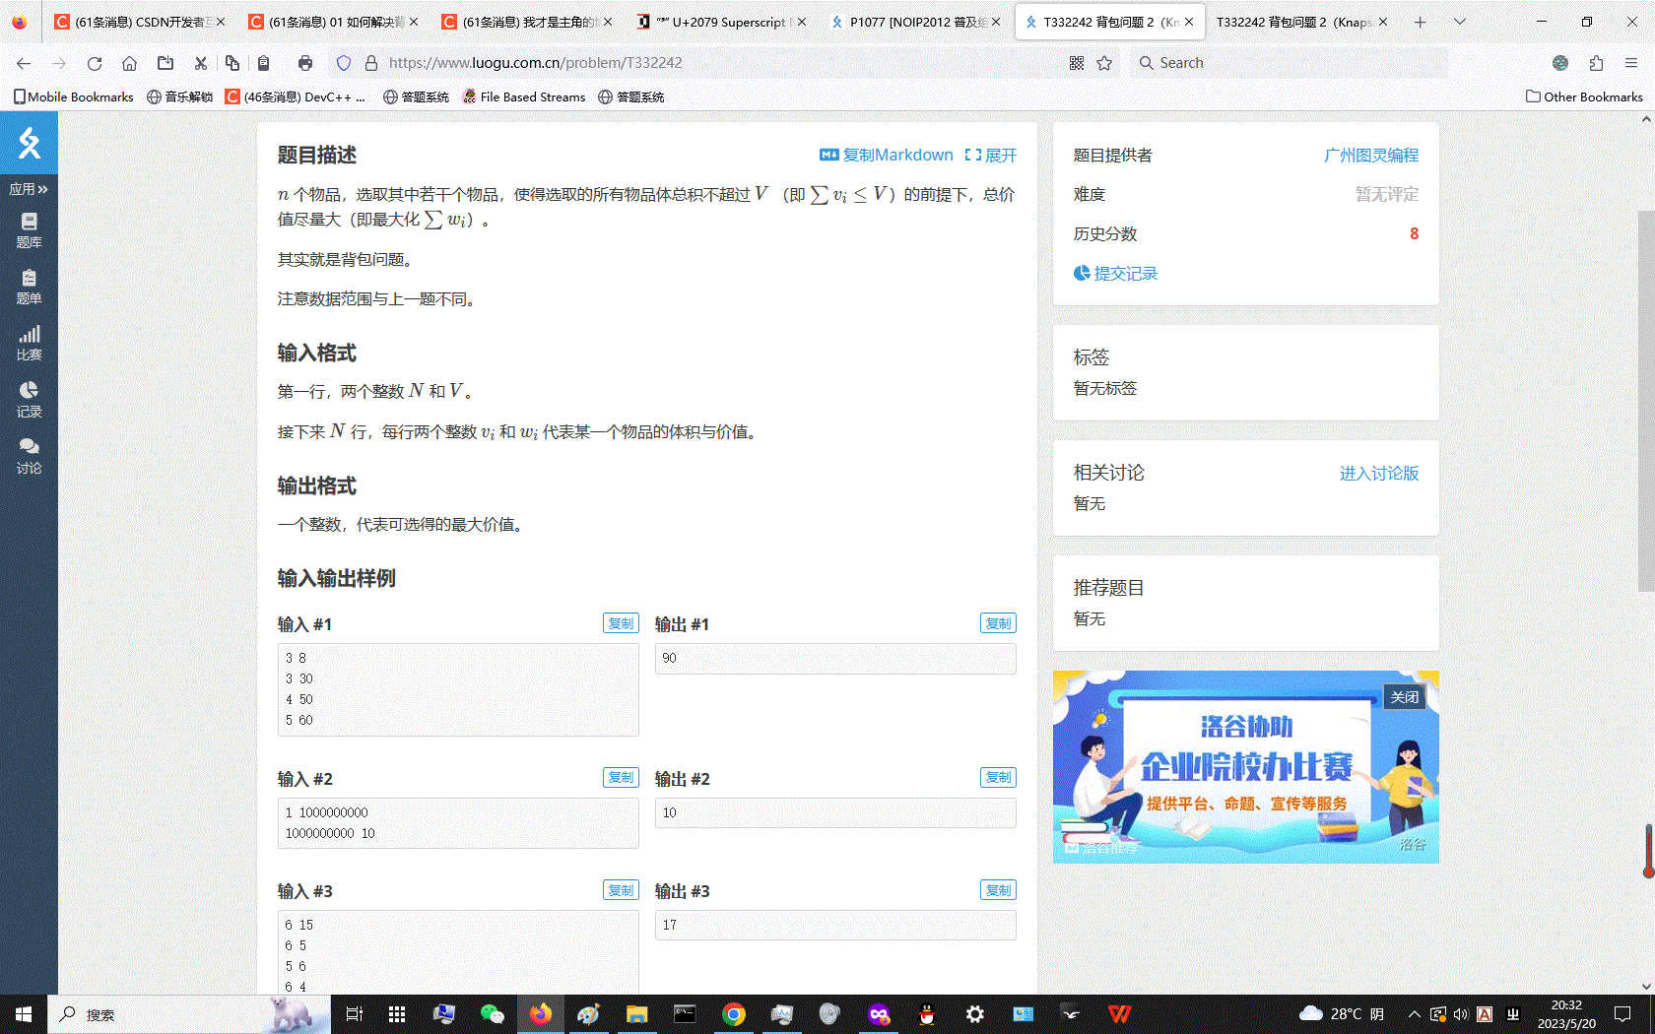1655x1034 pixels.
Task: Click the browser reload button
Action: pyautogui.click(x=95, y=63)
